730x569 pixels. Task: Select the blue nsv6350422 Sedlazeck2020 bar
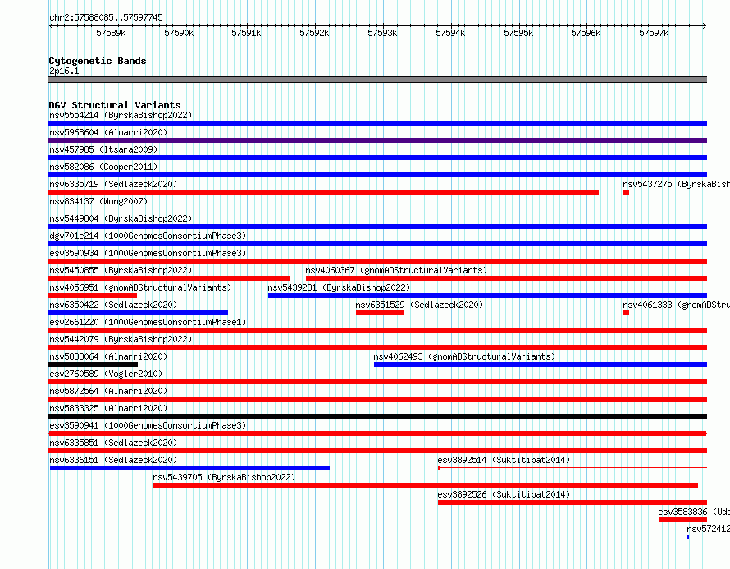139,313
